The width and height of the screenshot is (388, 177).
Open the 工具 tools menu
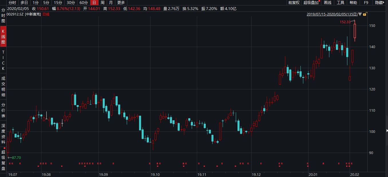click(341, 3)
